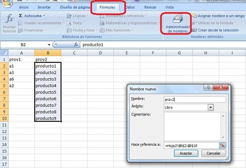Close the Nombre nuevo dialog
The height and width of the screenshot is (168, 246).
[x=221, y=87]
